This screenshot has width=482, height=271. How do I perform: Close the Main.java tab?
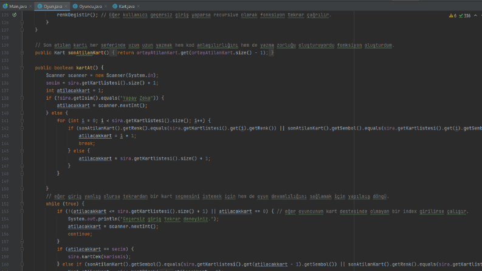30,6
